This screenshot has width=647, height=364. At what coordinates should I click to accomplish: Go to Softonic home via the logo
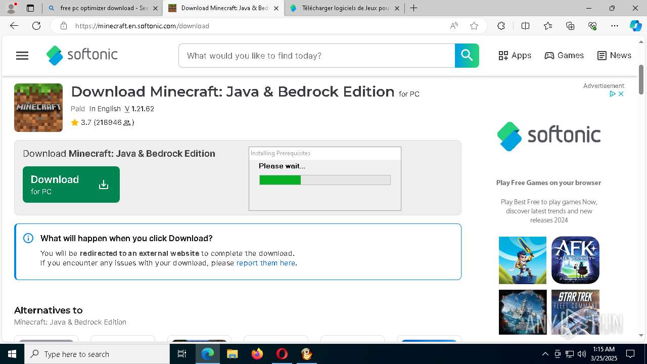82,55
